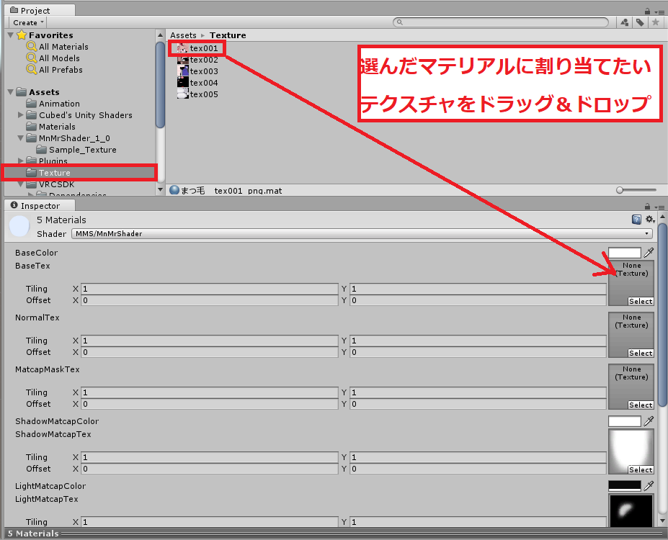Click tex004 texture thumbnail icon

point(183,83)
